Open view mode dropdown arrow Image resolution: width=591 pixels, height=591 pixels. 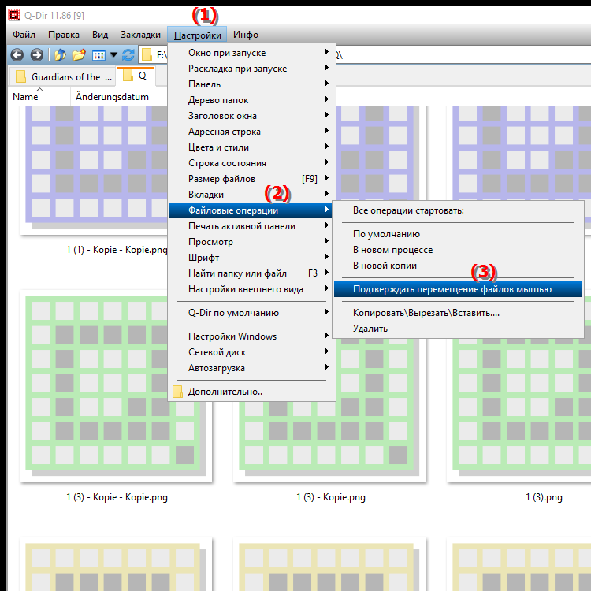(x=113, y=55)
